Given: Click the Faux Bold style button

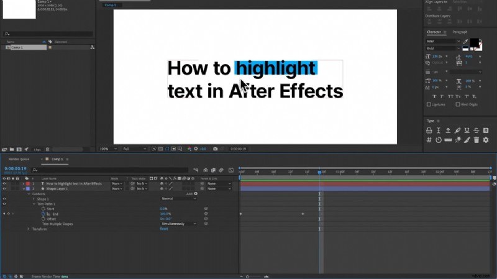Looking at the screenshot, I should point(434,96).
